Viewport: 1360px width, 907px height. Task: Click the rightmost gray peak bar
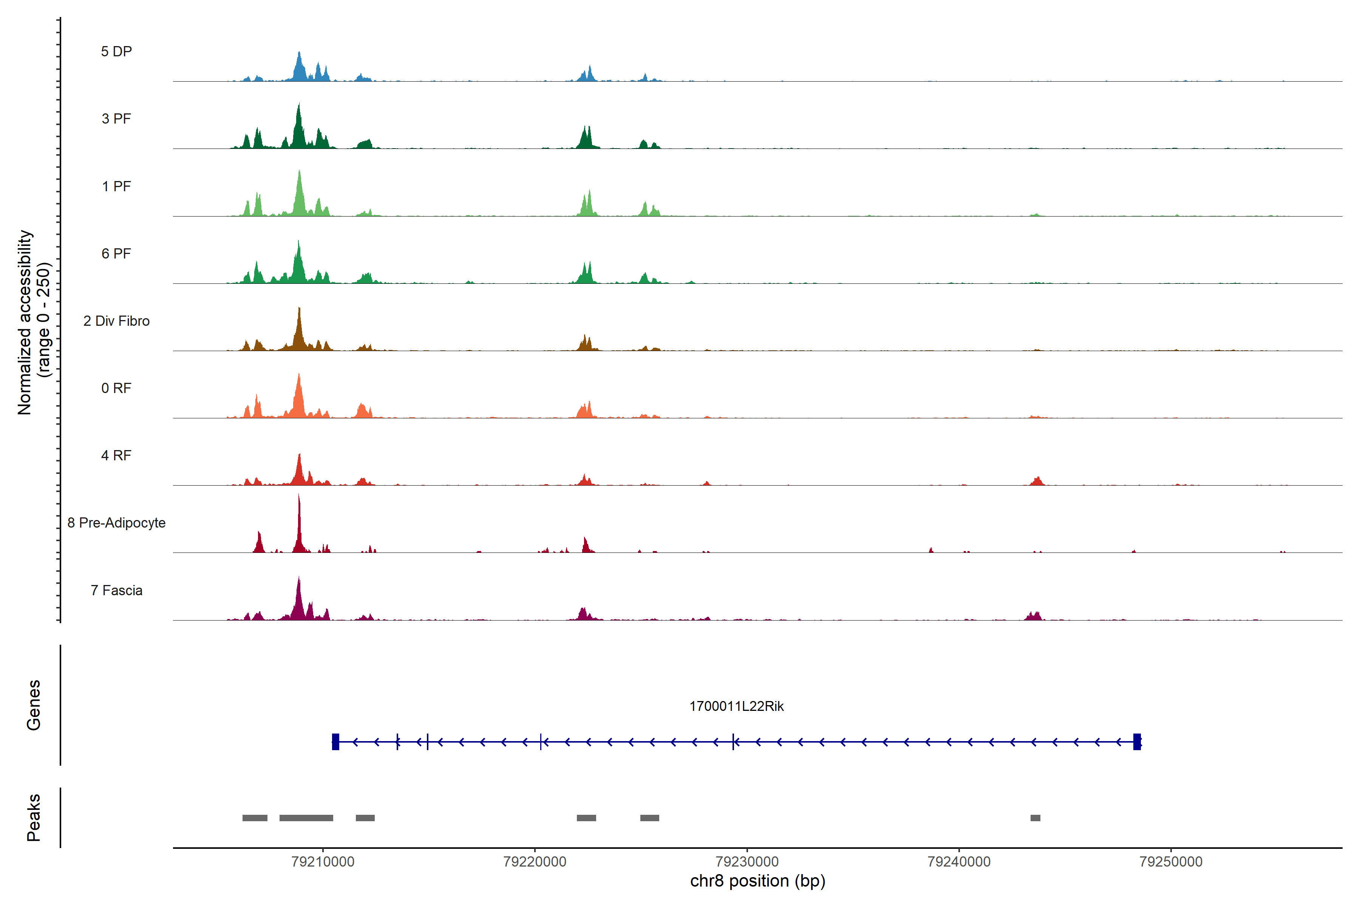click(x=1035, y=817)
